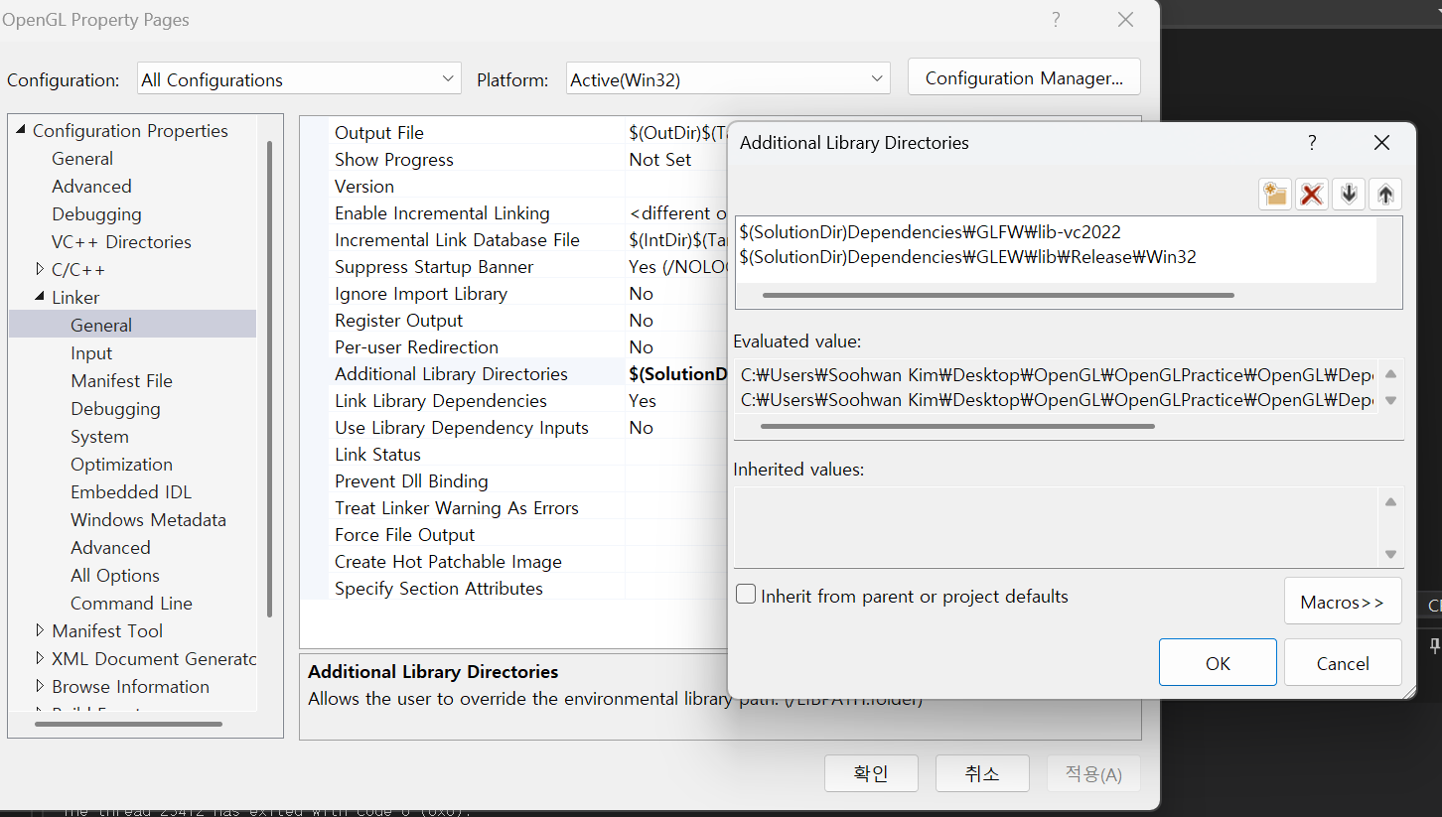Click the 취소 button
Screen dimensions: 1442x817
click(981, 773)
